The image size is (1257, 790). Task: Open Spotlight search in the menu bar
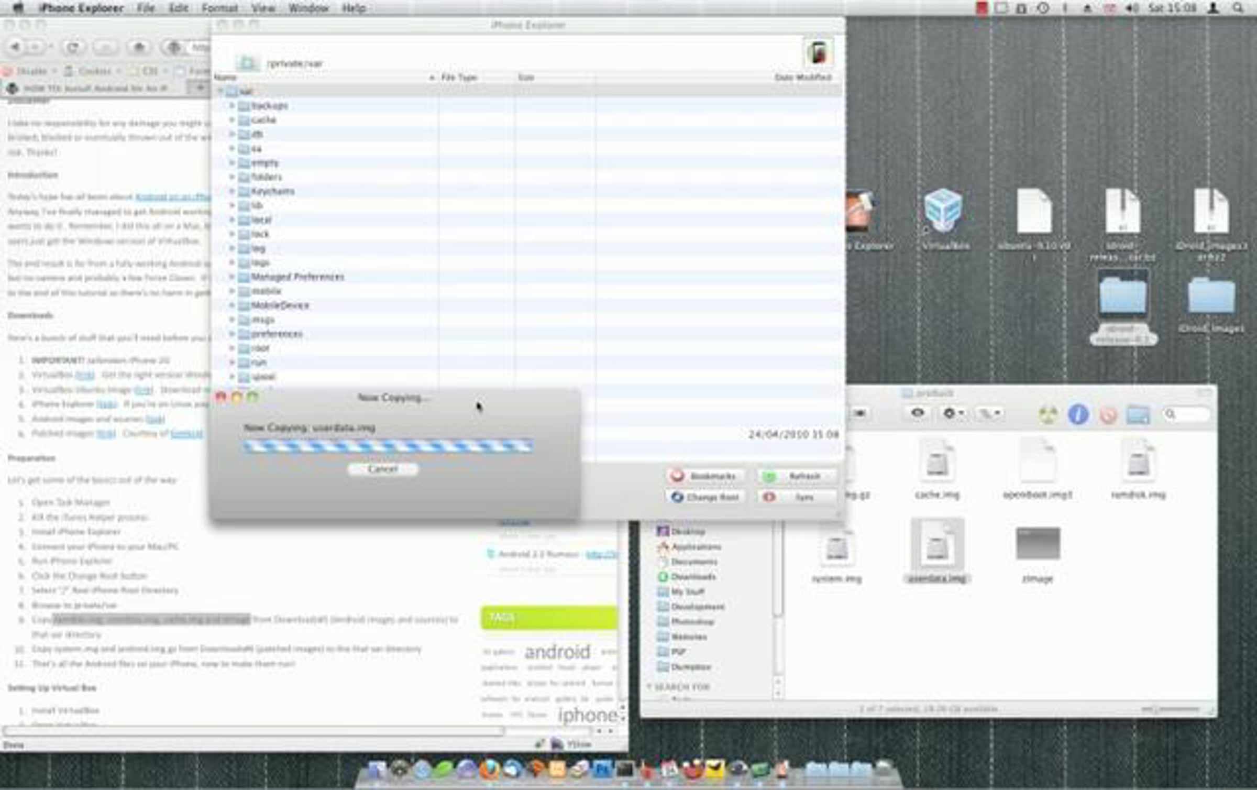coord(1238,8)
